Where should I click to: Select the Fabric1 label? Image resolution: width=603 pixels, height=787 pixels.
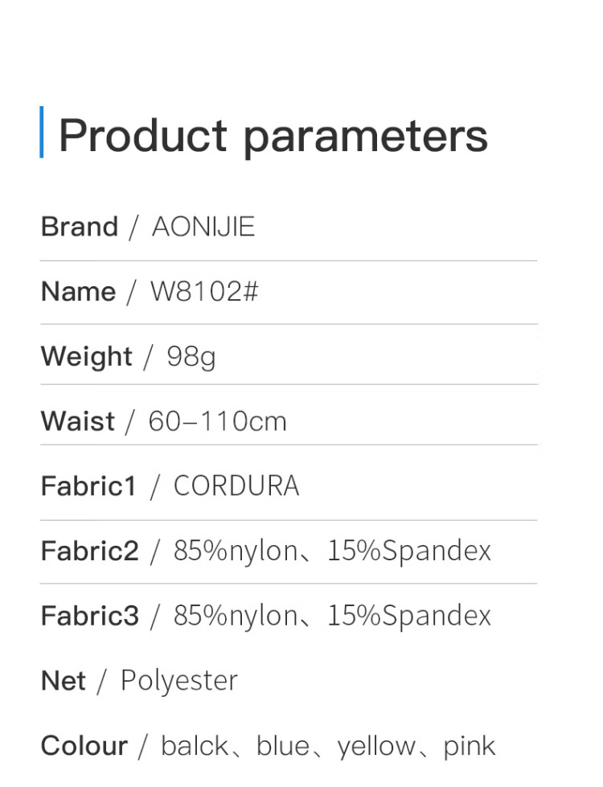coord(88,486)
